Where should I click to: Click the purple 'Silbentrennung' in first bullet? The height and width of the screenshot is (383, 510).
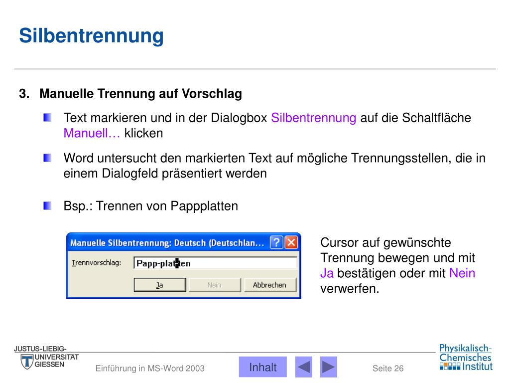(x=314, y=118)
